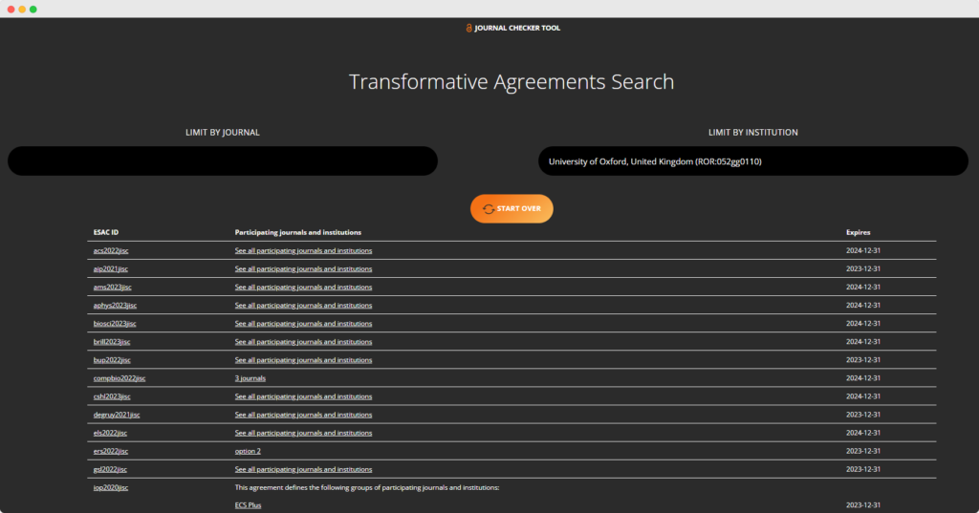The width and height of the screenshot is (979, 513).
Task: Open the degruy2021jisc agreement link
Action: (x=116, y=415)
